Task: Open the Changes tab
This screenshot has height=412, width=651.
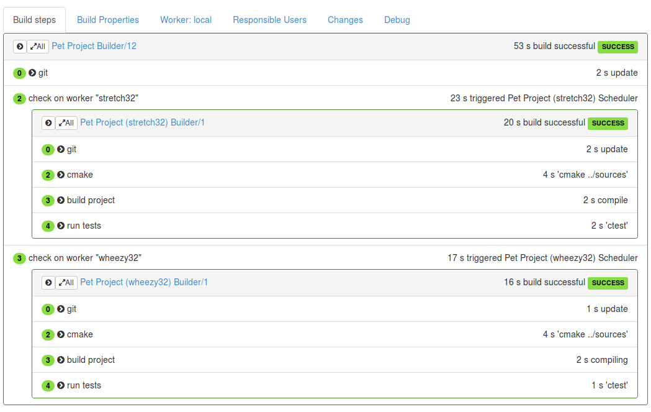Action: 345,20
